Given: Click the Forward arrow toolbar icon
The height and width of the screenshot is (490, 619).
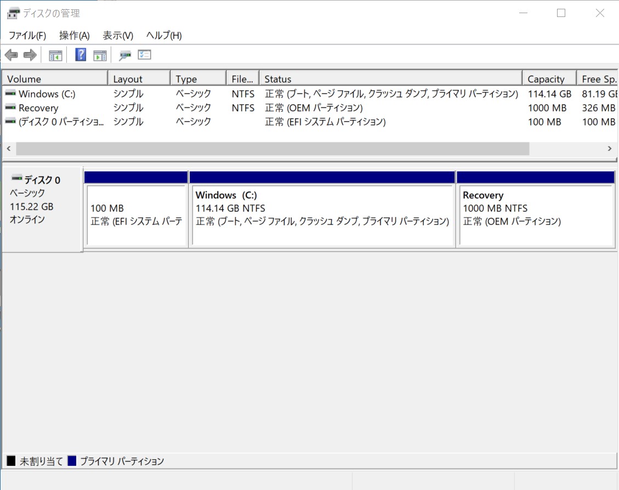Looking at the screenshot, I should pos(30,55).
